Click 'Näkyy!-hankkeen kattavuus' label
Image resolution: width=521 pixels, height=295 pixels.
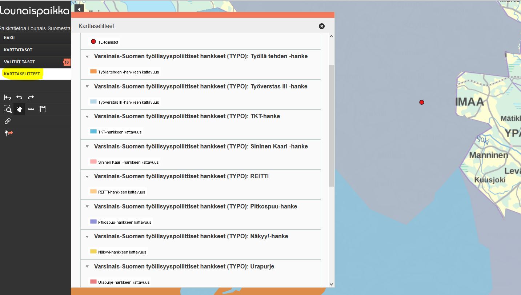point(122,252)
